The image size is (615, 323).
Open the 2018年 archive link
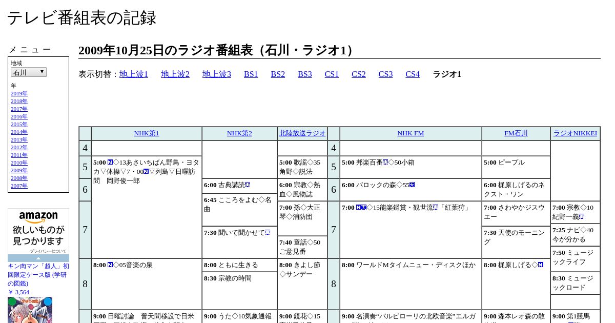pyautogui.click(x=19, y=101)
